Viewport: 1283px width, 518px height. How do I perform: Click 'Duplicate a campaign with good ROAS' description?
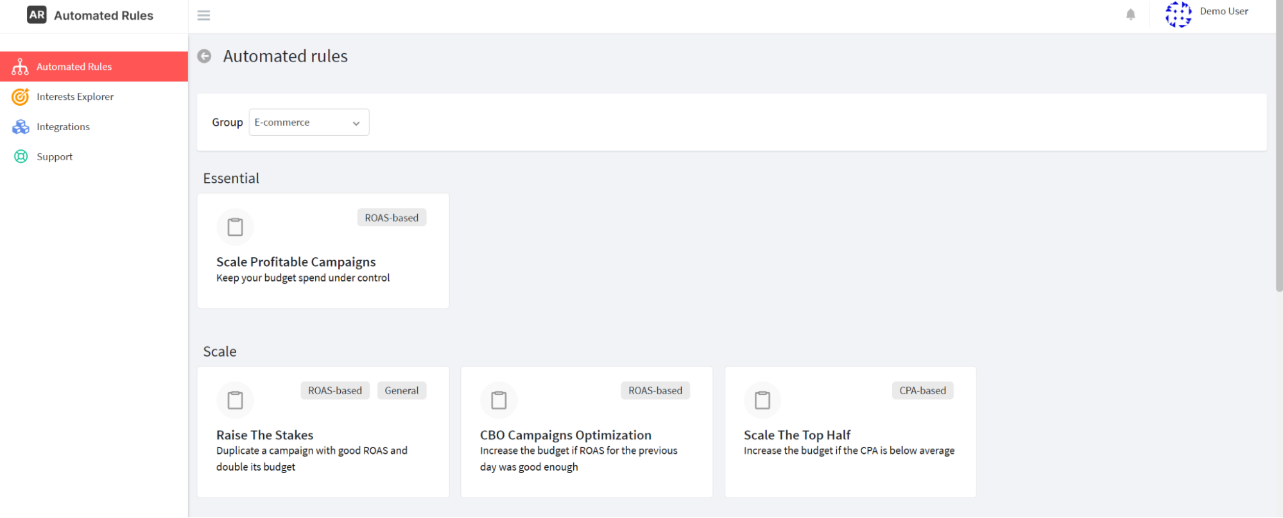312,458
